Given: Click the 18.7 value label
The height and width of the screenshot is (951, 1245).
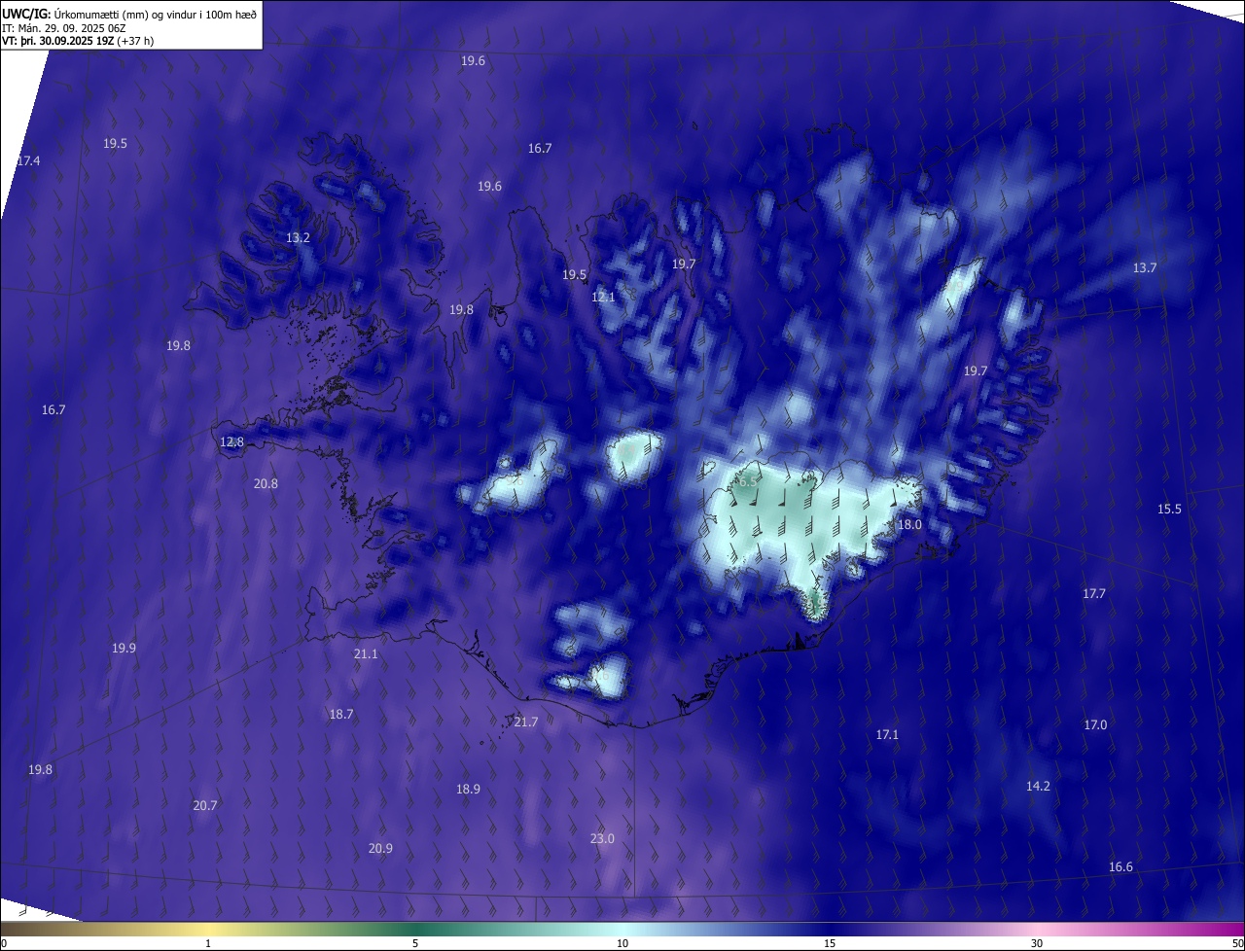Looking at the screenshot, I should point(341,715).
